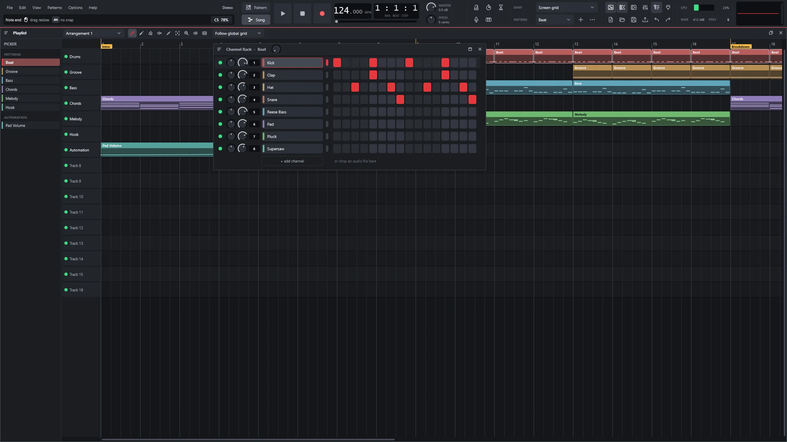
Task: Open the Help menu
Action: [93, 8]
